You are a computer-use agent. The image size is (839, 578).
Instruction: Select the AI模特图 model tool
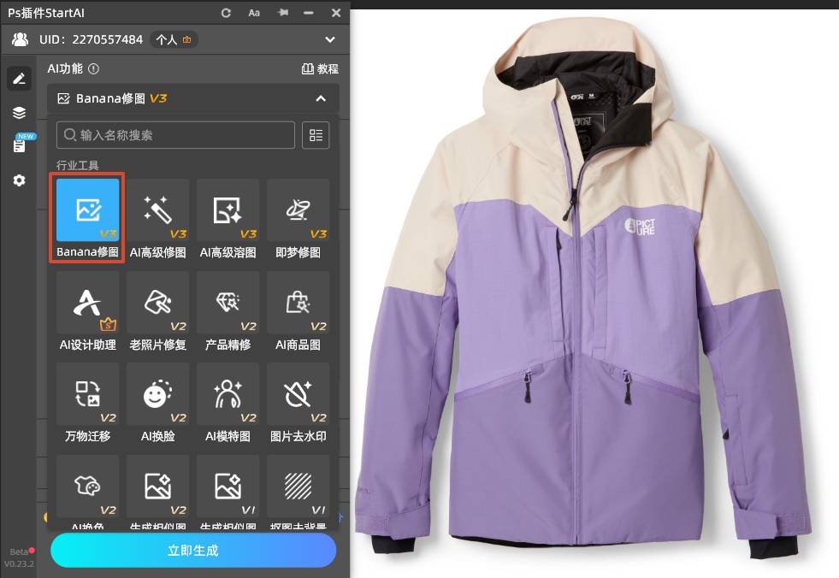pos(227,395)
